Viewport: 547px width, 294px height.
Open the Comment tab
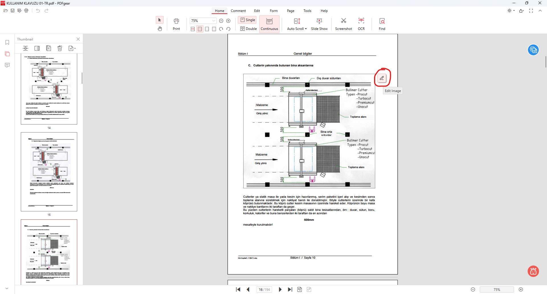pyautogui.click(x=238, y=11)
